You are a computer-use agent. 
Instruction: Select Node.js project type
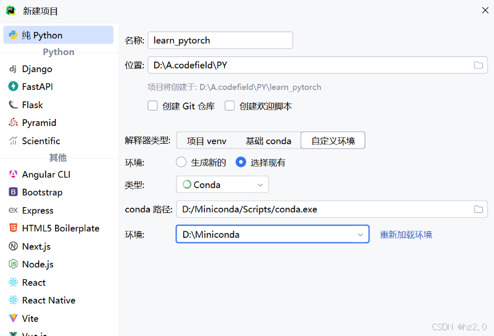point(58,264)
